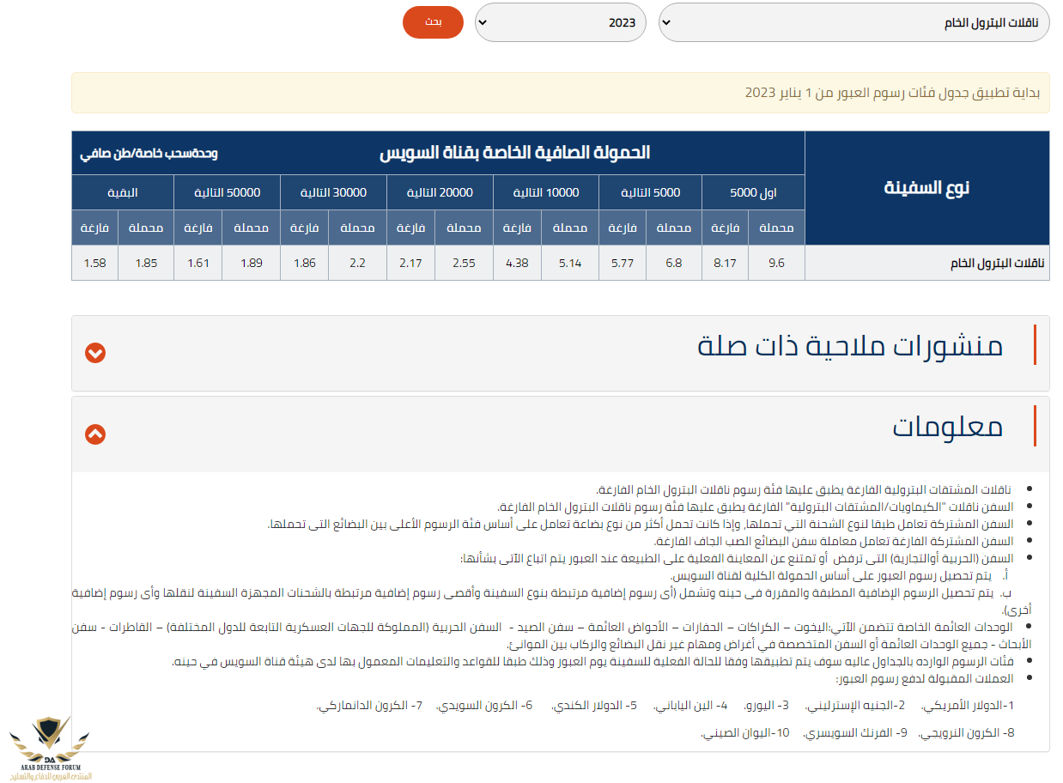Image resolution: width=1063 pixels, height=783 pixels.
Task: Click currency item 10-اليوان الصيني
Action: (x=745, y=733)
